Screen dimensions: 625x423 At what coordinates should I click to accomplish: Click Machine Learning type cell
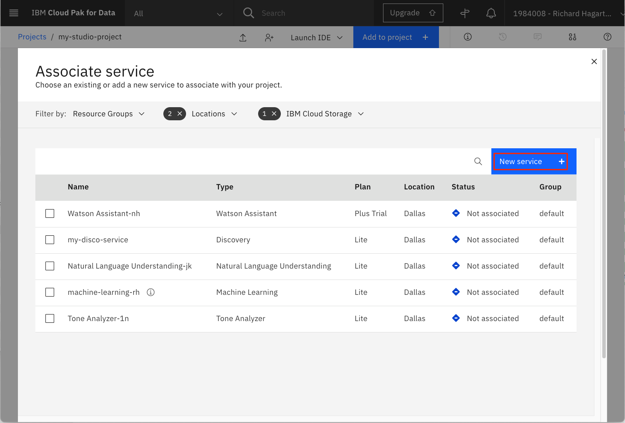click(247, 292)
